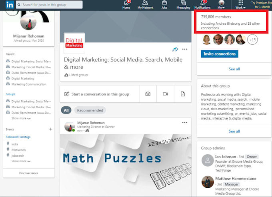The image size is (272, 197).
Task: Open the motivation hashtag
Action: 18,150
